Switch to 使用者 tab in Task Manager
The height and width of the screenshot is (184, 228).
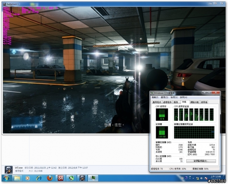[x=204, y=102]
